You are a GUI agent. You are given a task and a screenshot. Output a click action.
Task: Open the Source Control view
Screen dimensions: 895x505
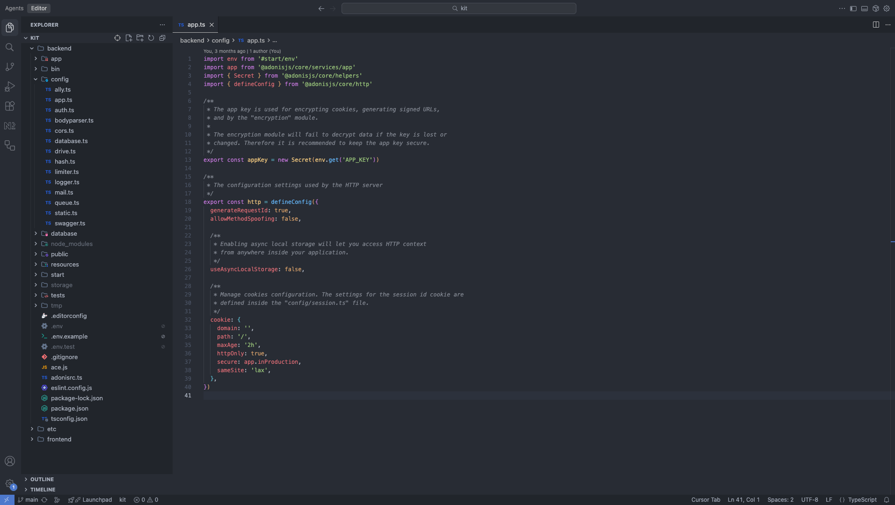(x=9, y=67)
